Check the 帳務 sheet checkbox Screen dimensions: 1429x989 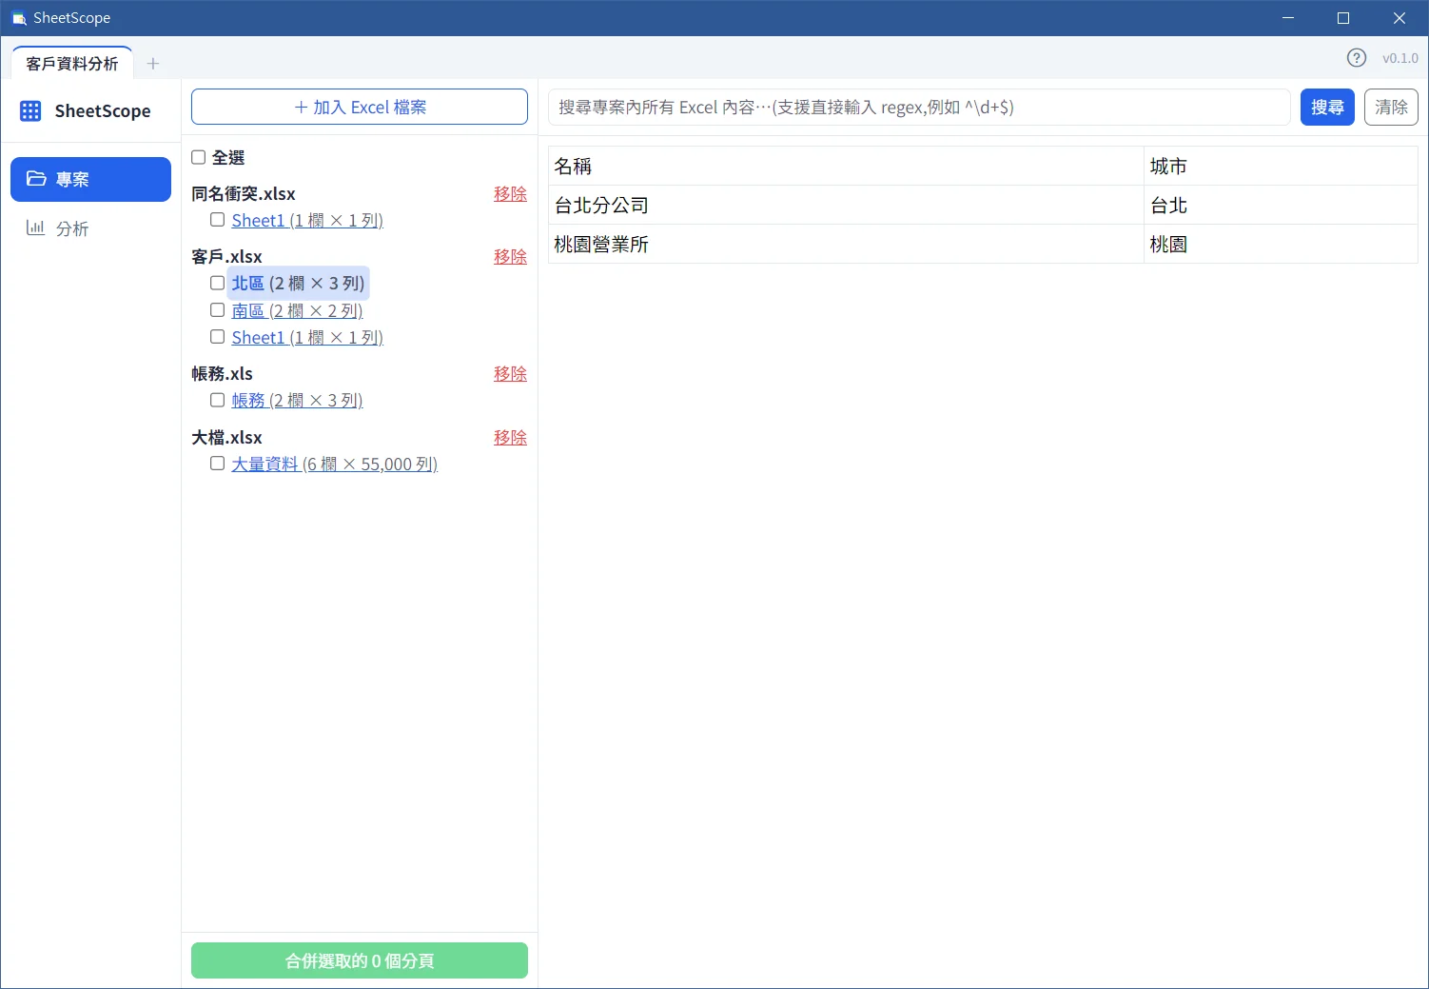tap(217, 400)
